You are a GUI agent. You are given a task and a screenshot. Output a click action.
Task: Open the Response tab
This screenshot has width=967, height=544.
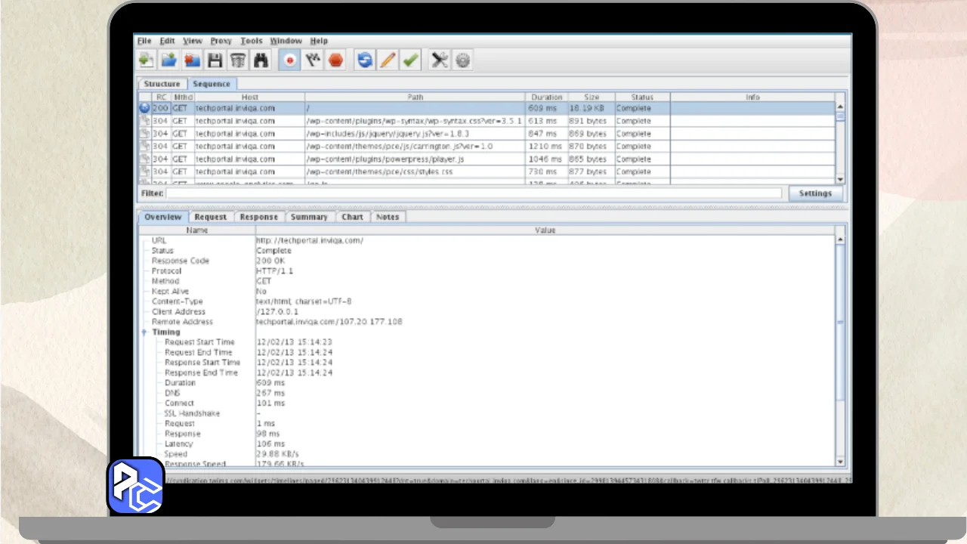pyautogui.click(x=258, y=217)
